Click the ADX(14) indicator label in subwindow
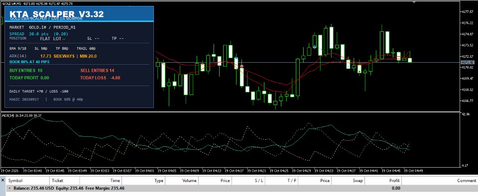The width and height of the screenshot is (478, 196). (x=21, y=115)
